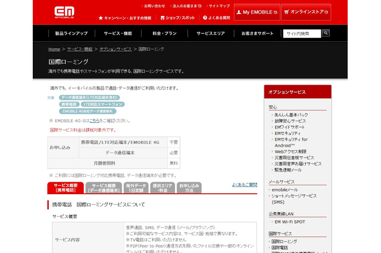Open 災害用音声お届けサービス sidebar link

tap(298, 164)
